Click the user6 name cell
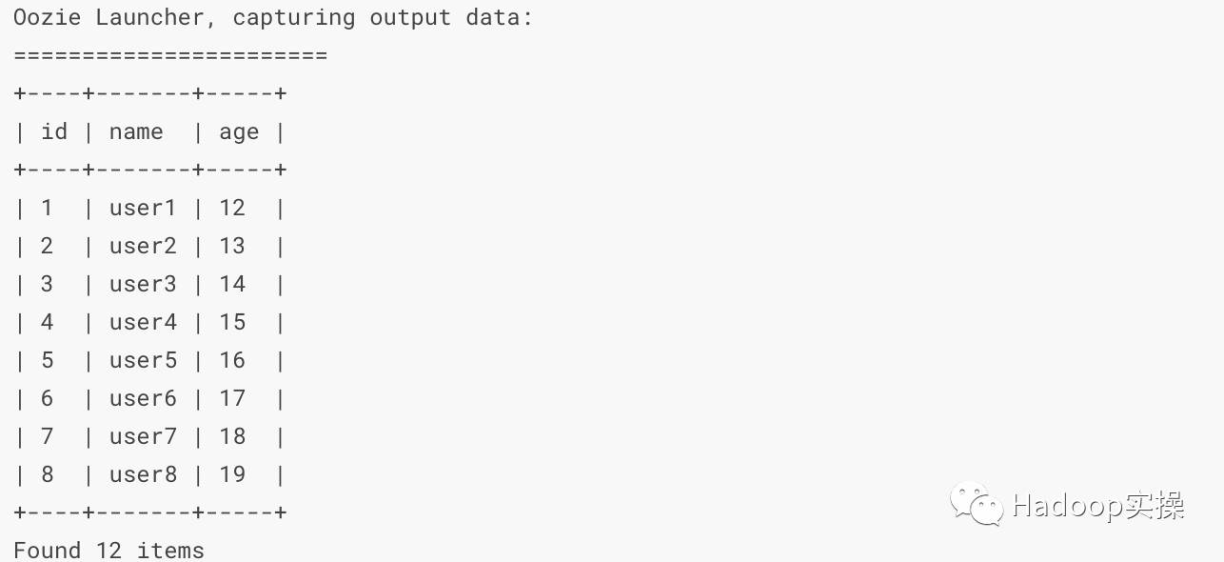Screen dimensions: 1224x562 (x=143, y=398)
